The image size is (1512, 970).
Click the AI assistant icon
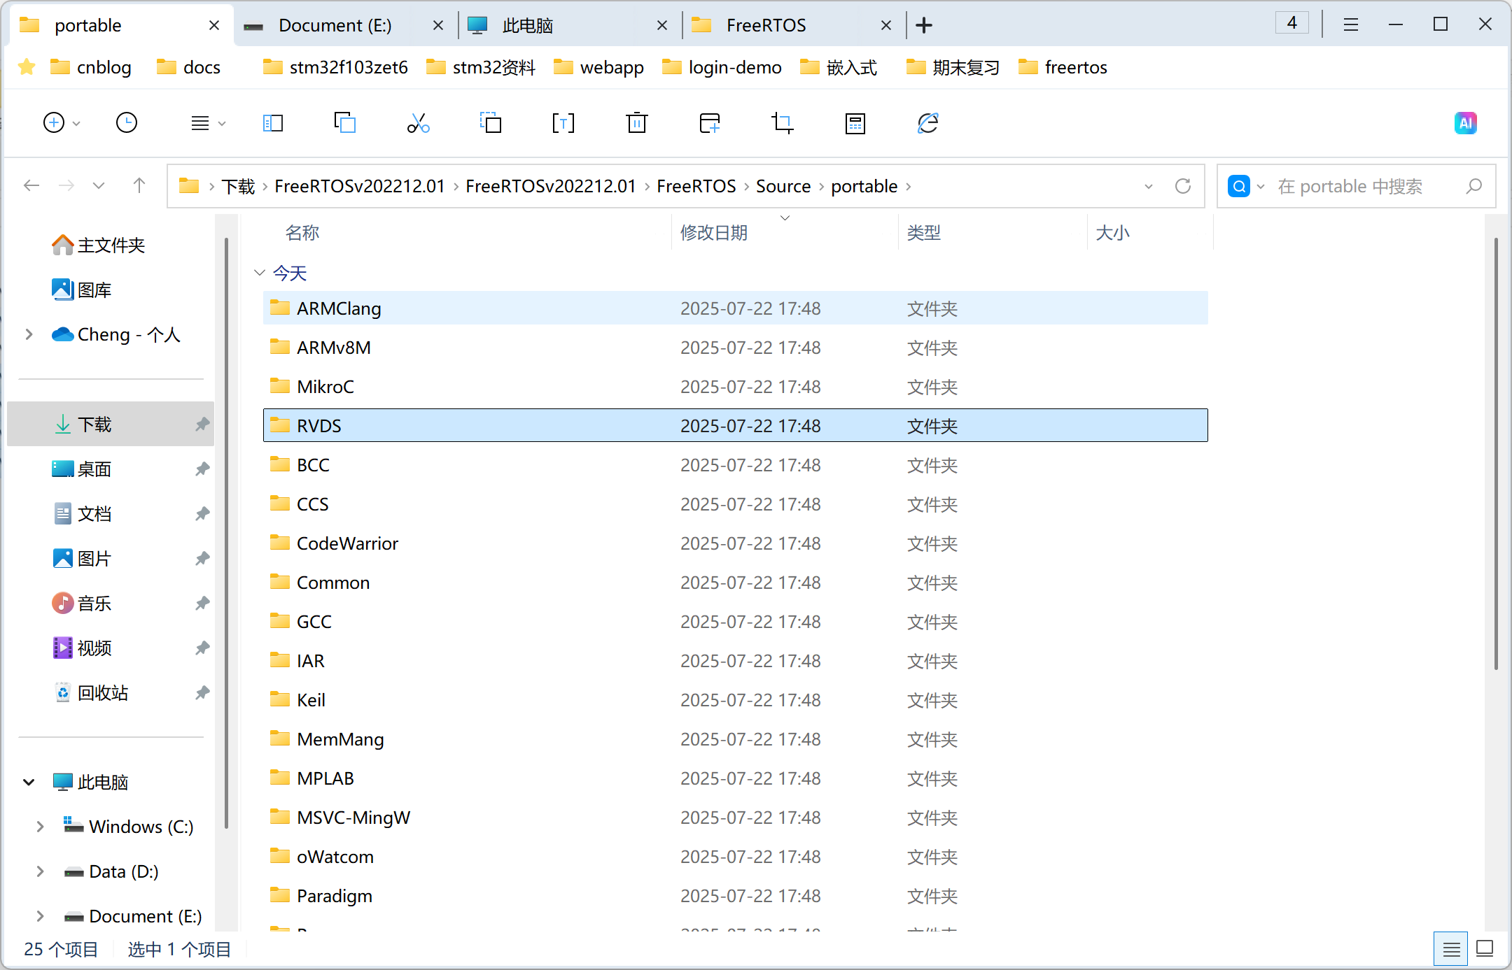(x=1464, y=124)
